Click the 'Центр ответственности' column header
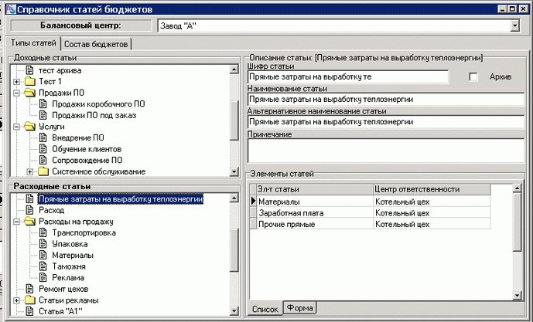This screenshot has width=533, height=322. tap(432, 189)
